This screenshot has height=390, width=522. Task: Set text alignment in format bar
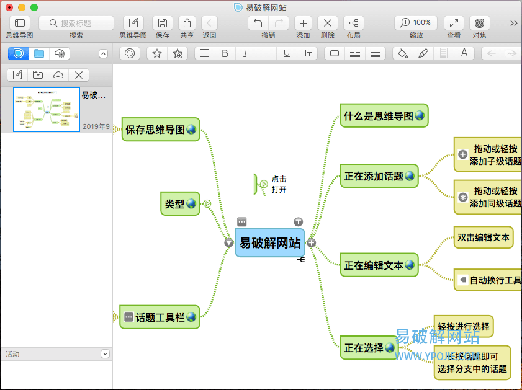[x=205, y=53]
